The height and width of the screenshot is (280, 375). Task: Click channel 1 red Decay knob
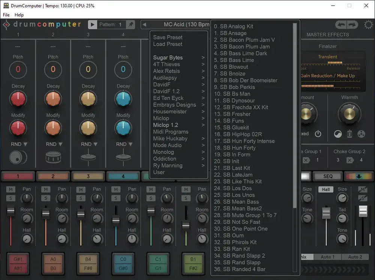tap(18, 99)
